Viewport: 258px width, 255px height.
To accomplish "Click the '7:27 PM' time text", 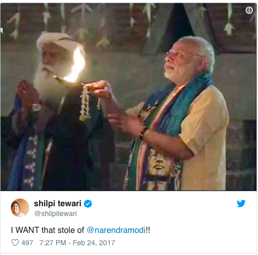I will pos(53,243).
